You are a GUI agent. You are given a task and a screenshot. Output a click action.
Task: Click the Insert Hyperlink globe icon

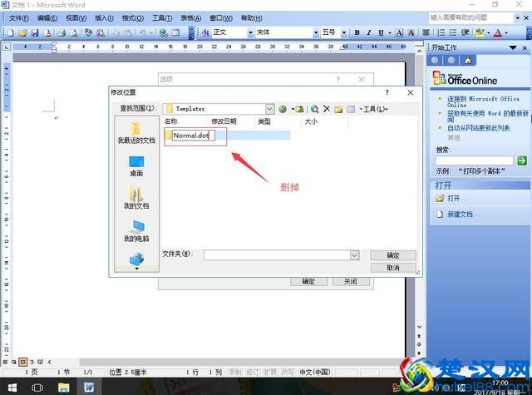coord(164,32)
